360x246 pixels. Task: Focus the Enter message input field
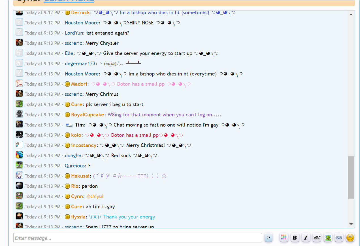[x=138, y=238]
